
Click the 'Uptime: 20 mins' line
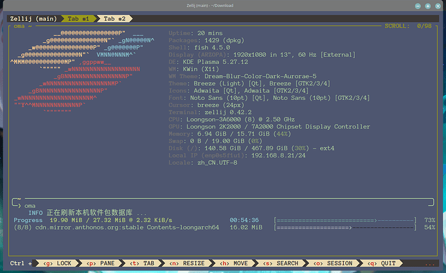(x=195, y=33)
